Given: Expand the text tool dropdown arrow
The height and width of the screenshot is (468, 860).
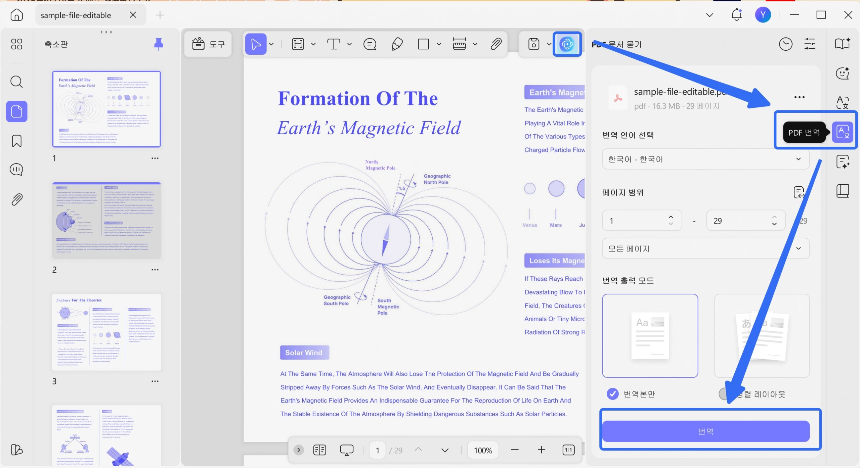Looking at the screenshot, I should coord(349,44).
